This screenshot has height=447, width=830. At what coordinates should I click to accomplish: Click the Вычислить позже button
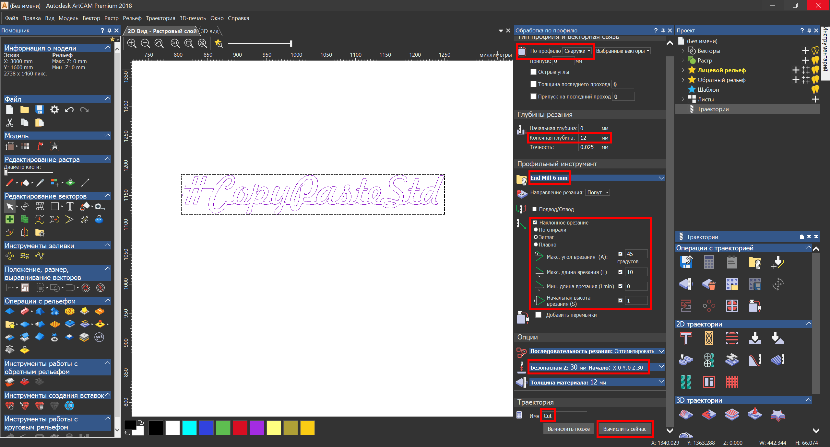click(x=568, y=429)
